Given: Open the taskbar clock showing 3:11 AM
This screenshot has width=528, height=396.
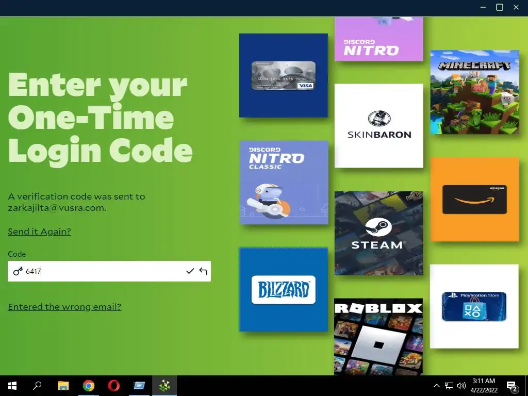Looking at the screenshot, I should pyautogui.click(x=484, y=386).
